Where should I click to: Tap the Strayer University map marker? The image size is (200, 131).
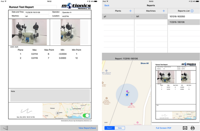107,98
